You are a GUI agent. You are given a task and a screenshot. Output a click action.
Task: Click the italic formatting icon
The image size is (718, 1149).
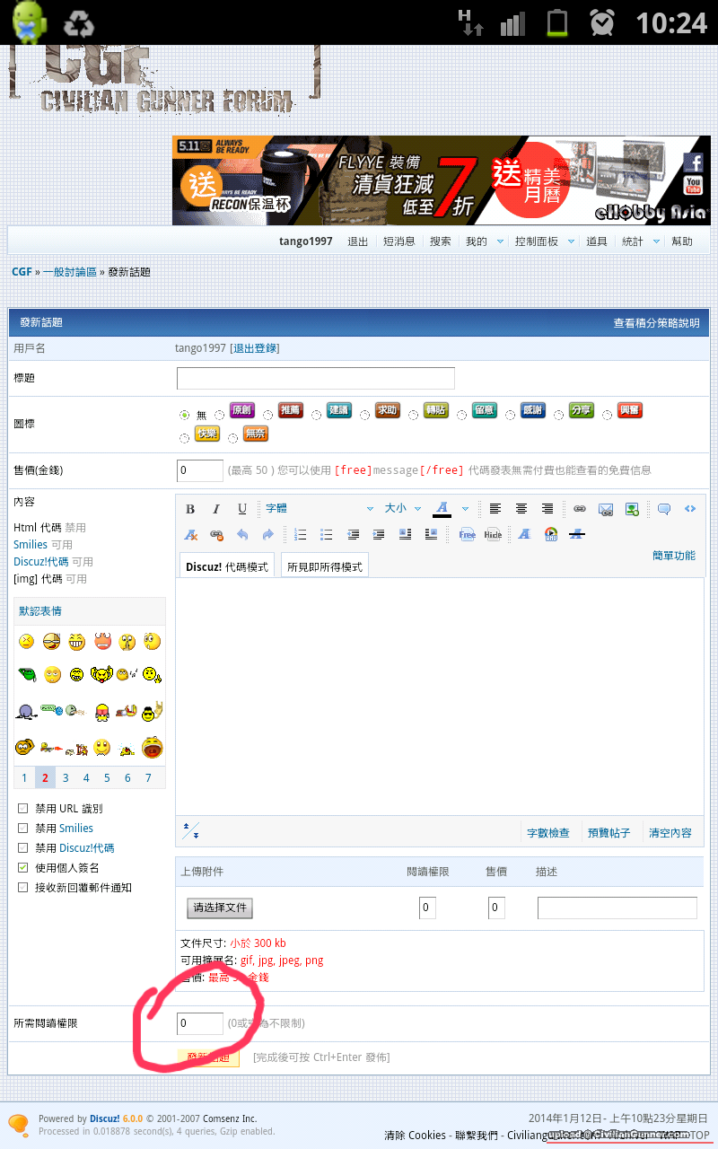(x=216, y=509)
